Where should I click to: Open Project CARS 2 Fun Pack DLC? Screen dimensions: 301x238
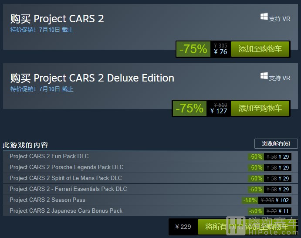(x=49, y=156)
